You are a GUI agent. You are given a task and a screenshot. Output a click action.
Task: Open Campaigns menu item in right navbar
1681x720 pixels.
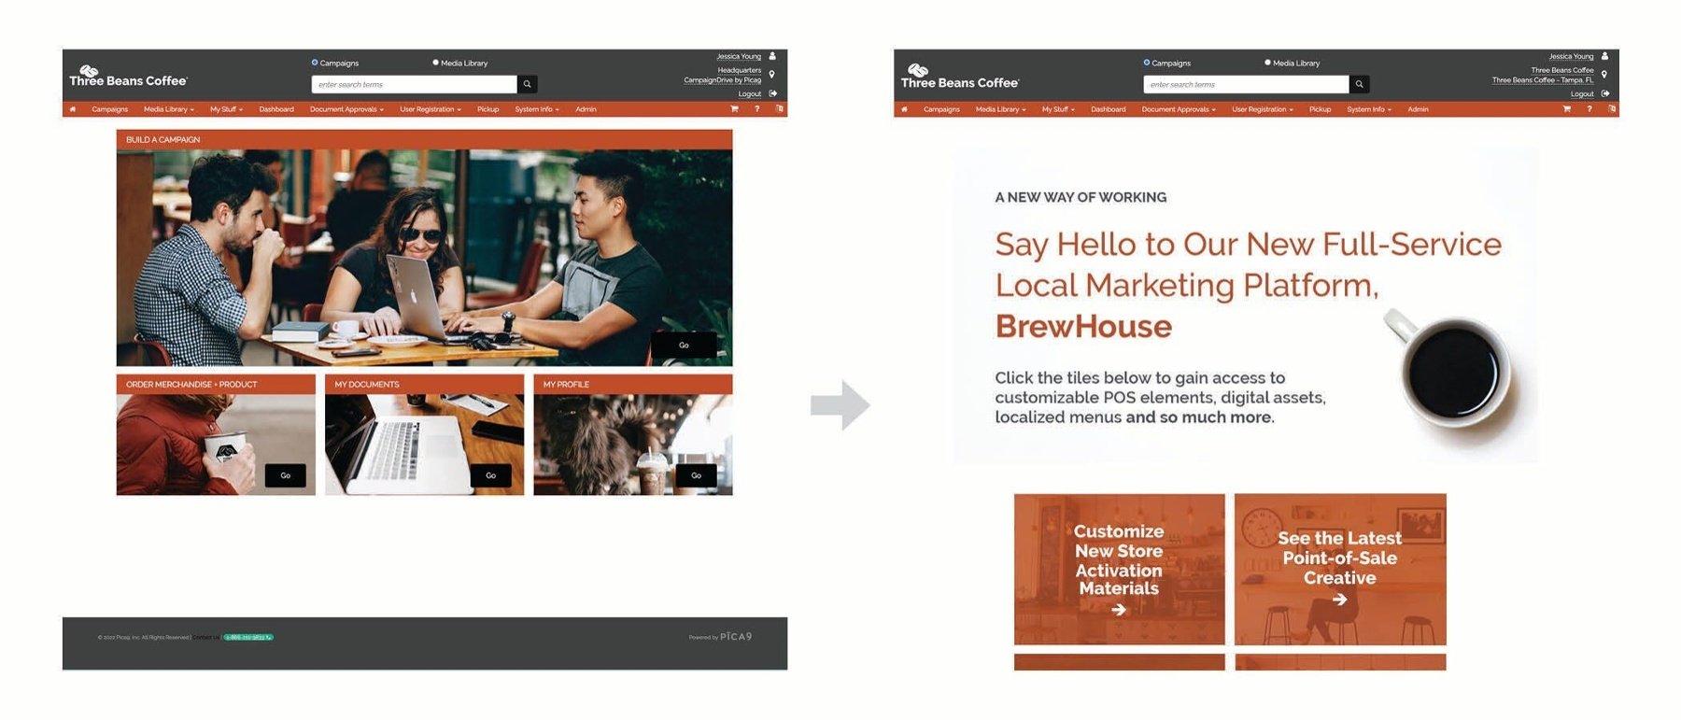pyautogui.click(x=941, y=109)
